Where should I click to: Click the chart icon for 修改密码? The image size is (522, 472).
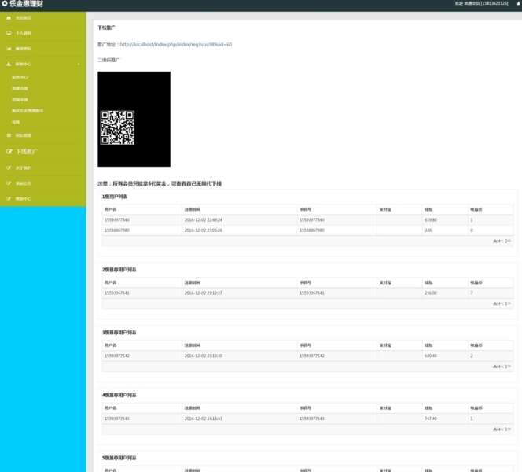click(x=9, y=49)
